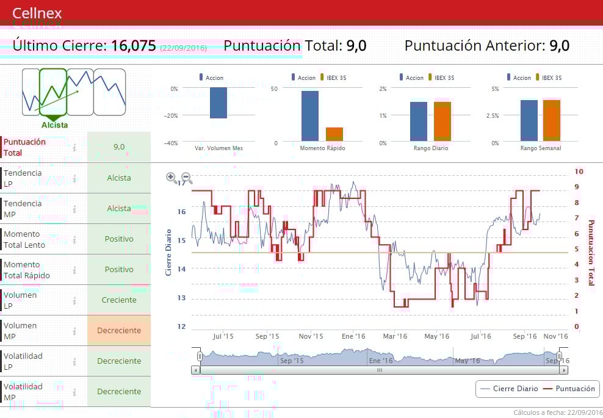This screenshot has height=418, width=603.
Task: Select the highlighted Alcista trend phase thumbnail
Action: (x=54, y=92)
